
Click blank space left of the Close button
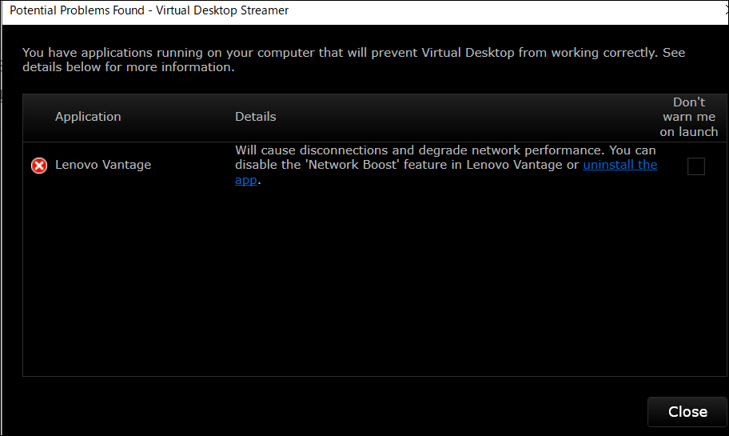(x=325, y=412)
